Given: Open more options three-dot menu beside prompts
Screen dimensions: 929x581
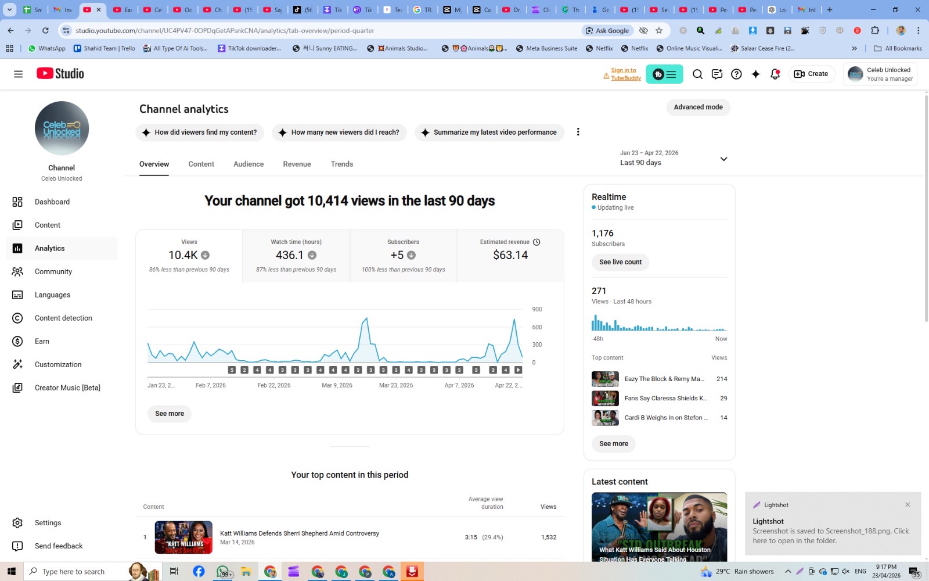Looking at the screenshot, I should [x=578, y=132].
